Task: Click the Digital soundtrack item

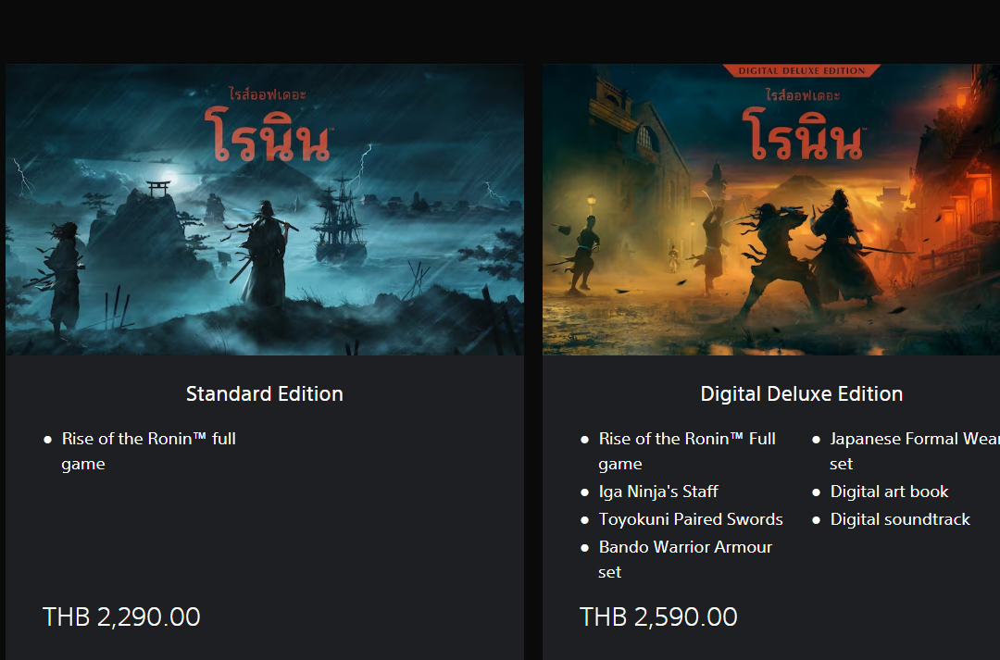Action: click(x=899, y=519)
